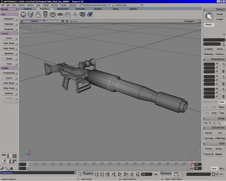Click the Center button

point(220,19)
